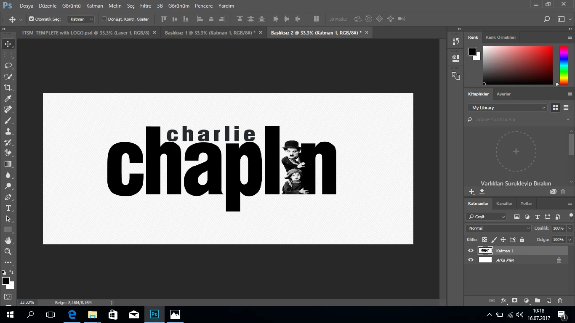
Task: Select the Eyedropper tool
Action: [x=8, y=98]
